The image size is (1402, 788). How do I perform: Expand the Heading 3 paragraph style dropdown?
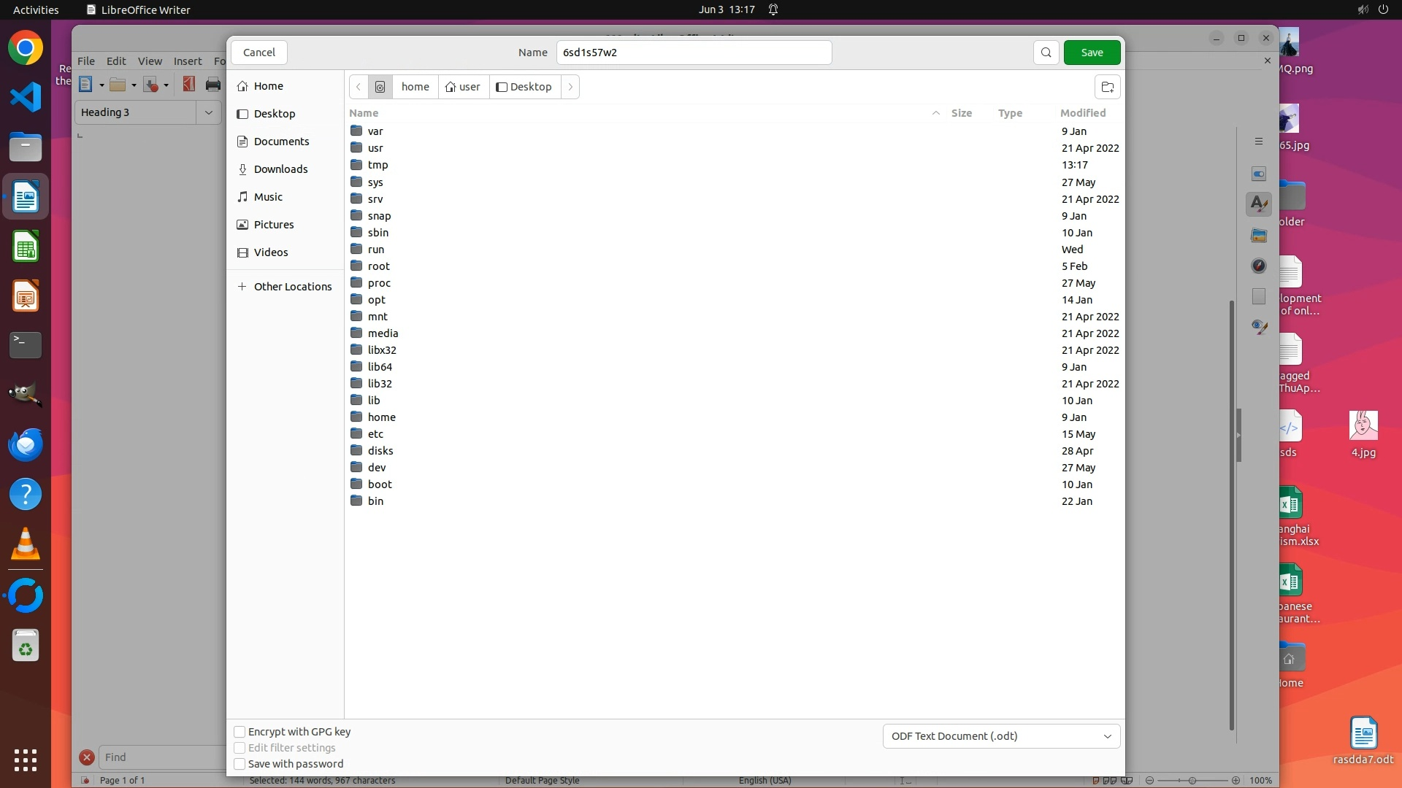(x=209, y=112)
